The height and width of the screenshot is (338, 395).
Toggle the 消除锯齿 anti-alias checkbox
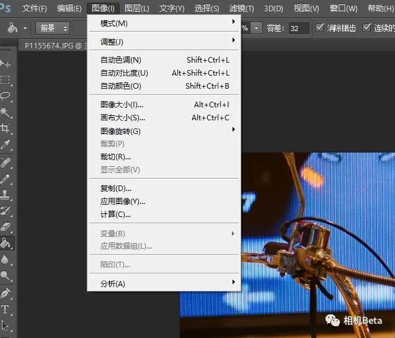pos(319,28)
